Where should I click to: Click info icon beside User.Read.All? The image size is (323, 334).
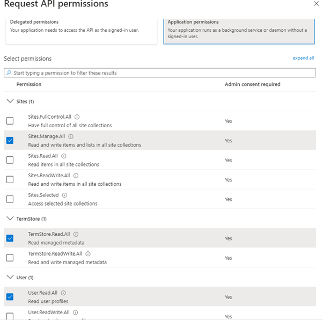click(x=64, y=293)
